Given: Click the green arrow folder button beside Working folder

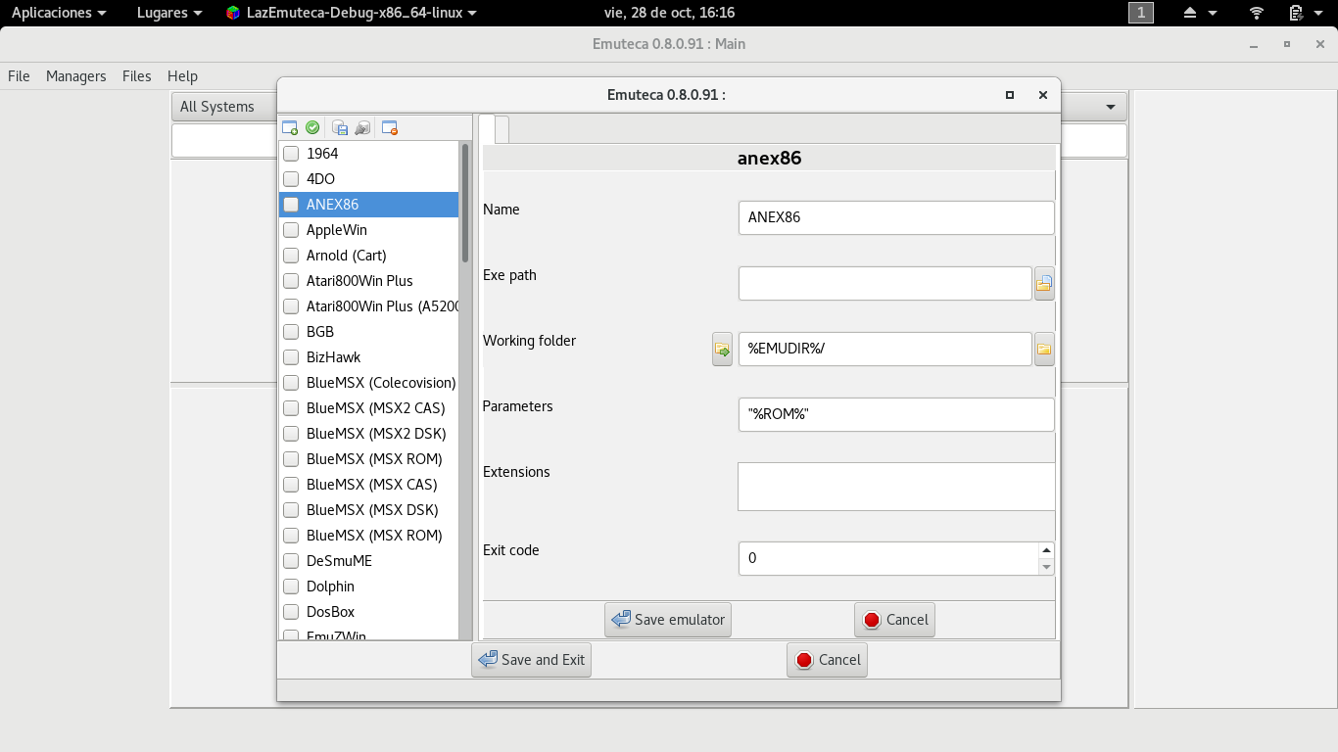Looking at the screenshot, I should 722,350.
